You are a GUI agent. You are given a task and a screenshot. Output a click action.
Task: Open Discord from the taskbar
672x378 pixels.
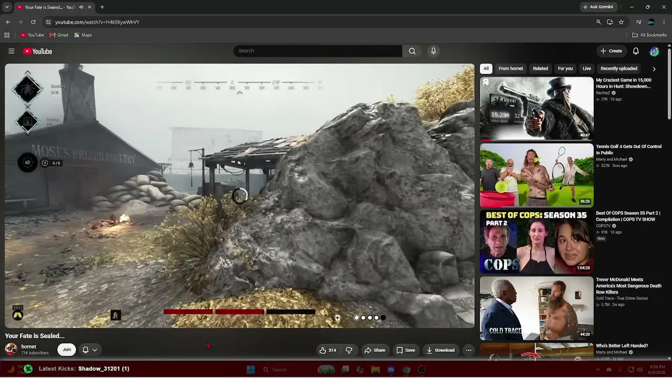pos(391,370)
